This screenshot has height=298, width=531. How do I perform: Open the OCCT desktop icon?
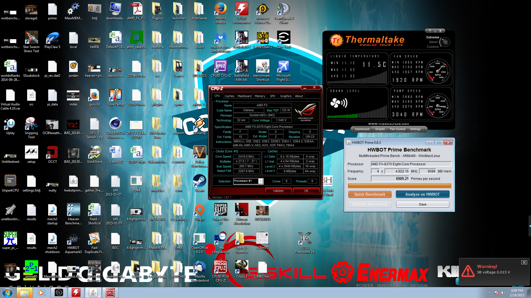point(52,155)
